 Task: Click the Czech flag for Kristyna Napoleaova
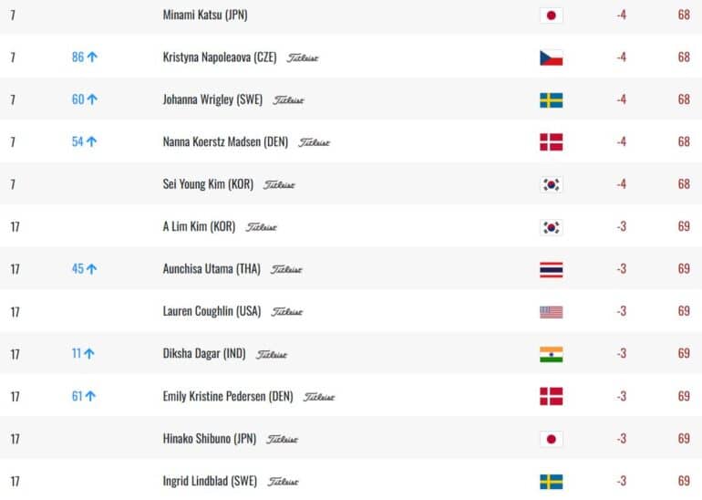coord(552,57)
